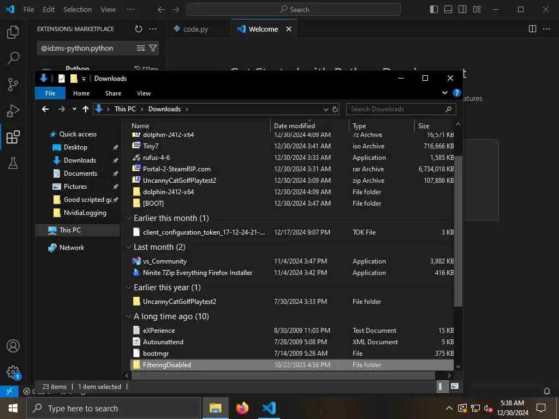Open the Manage gear icon in VS Code
This screenshot has height=419, width=559.
13,372
